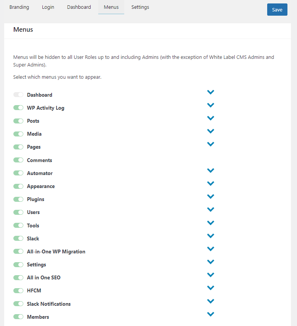The image size is (297, 326).
Task: Expand the Posts submenu chevron
Action: tap(211, 118)
